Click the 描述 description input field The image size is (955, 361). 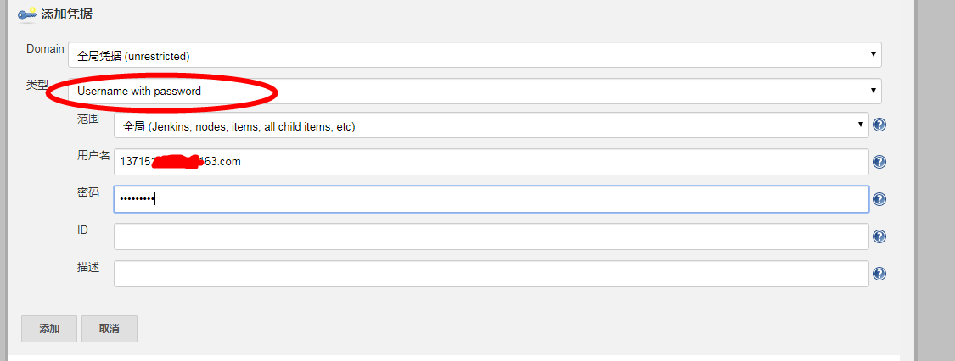tap(491, 274)
